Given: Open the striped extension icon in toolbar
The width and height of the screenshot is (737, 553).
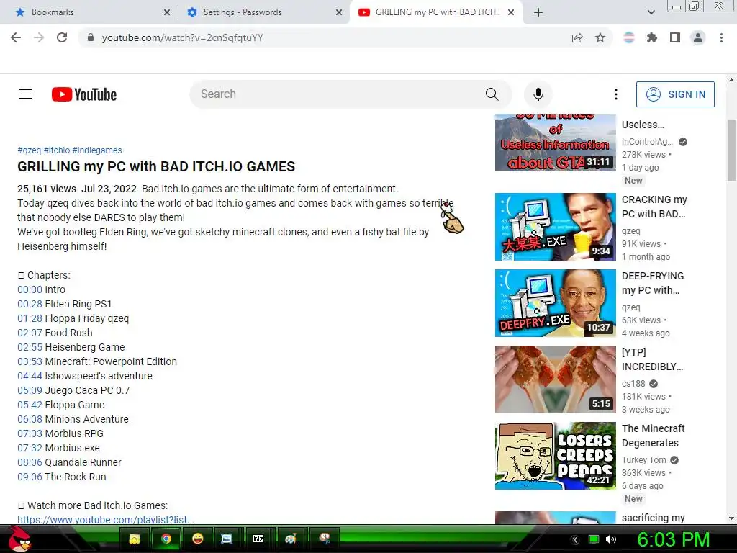Looking at the screenshot, I should (x=629, y=37).
